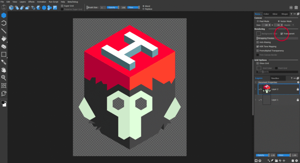Click the foreground/background color swatch

pyautogui.click(x=4, y=103)
